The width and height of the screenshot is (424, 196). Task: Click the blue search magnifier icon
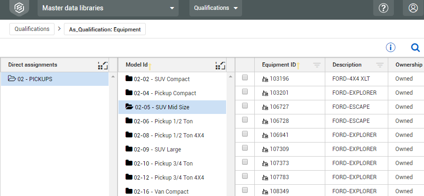[x=415, y=47]
